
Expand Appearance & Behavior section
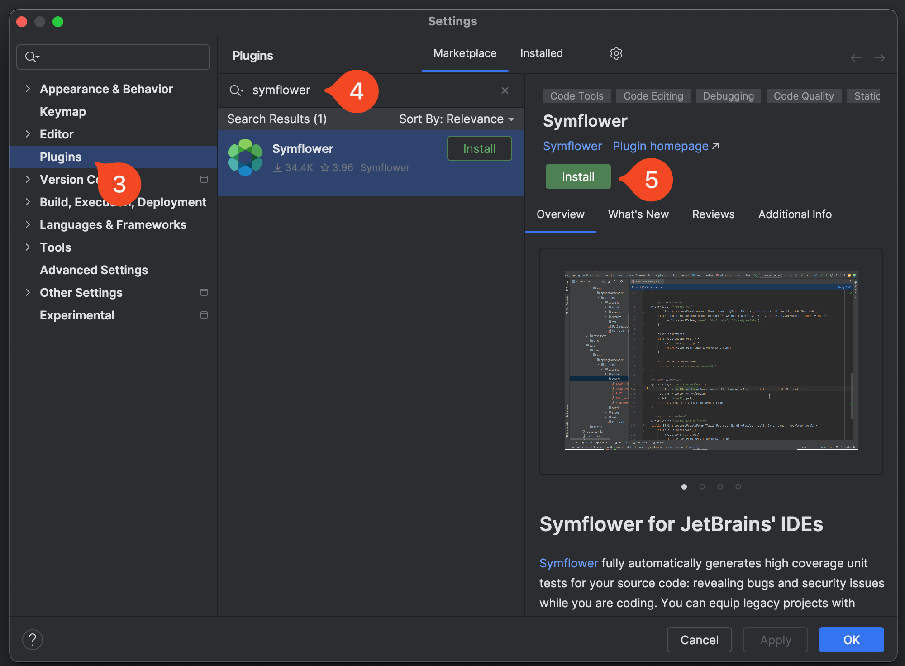point(28,89)
